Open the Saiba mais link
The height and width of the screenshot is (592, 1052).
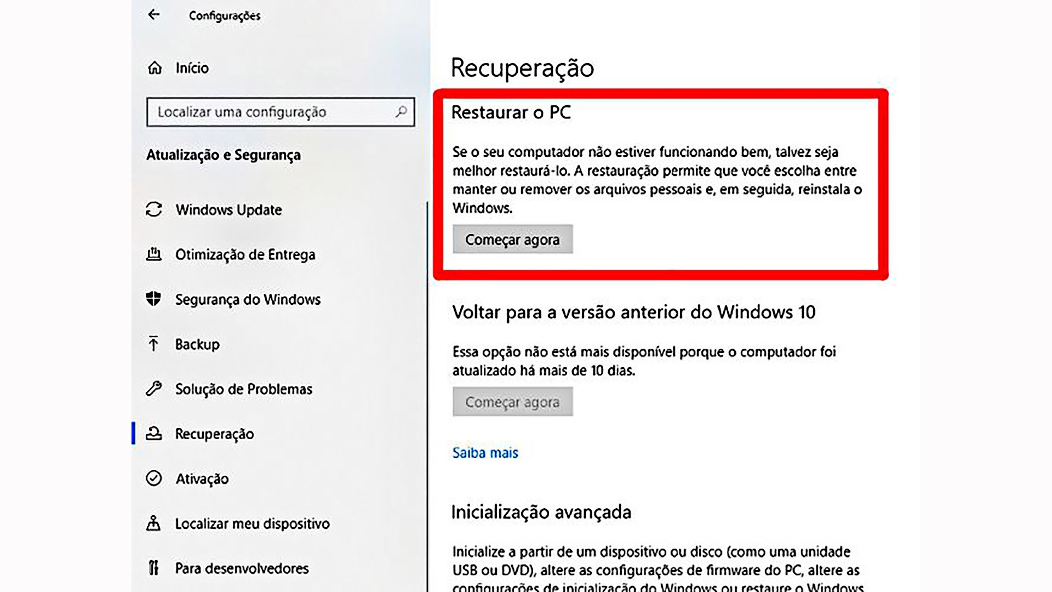tap(485, 453)
